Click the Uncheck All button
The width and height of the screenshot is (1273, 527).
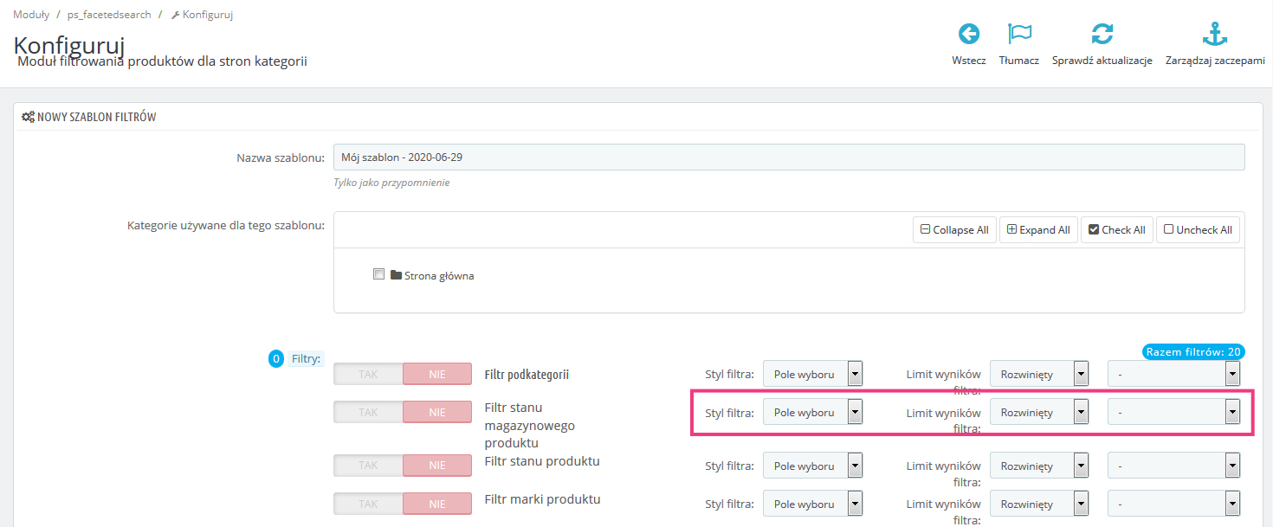click(1198, 229)
